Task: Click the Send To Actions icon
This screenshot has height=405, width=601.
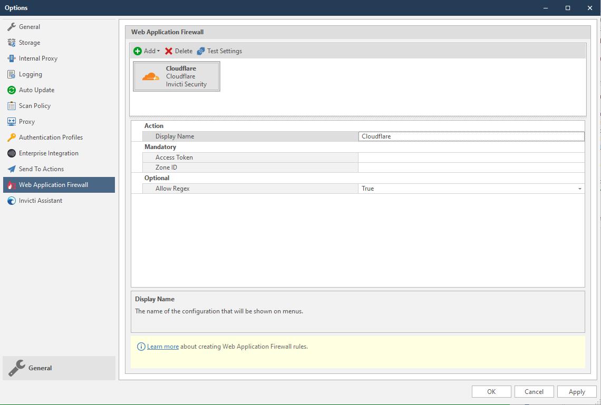Action: click(x=11, y=169)
